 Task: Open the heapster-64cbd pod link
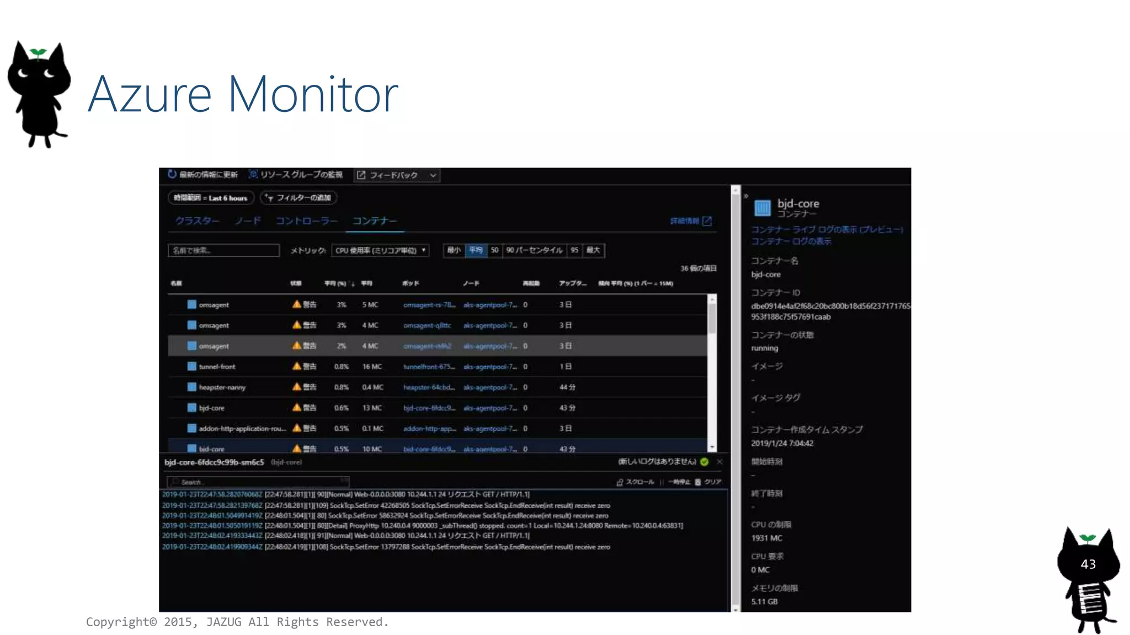429,388
